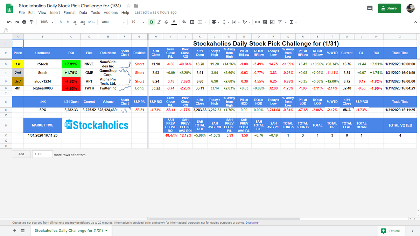Open the File menu
Viewport: 420px width, 236px height.
click(22, 13)
